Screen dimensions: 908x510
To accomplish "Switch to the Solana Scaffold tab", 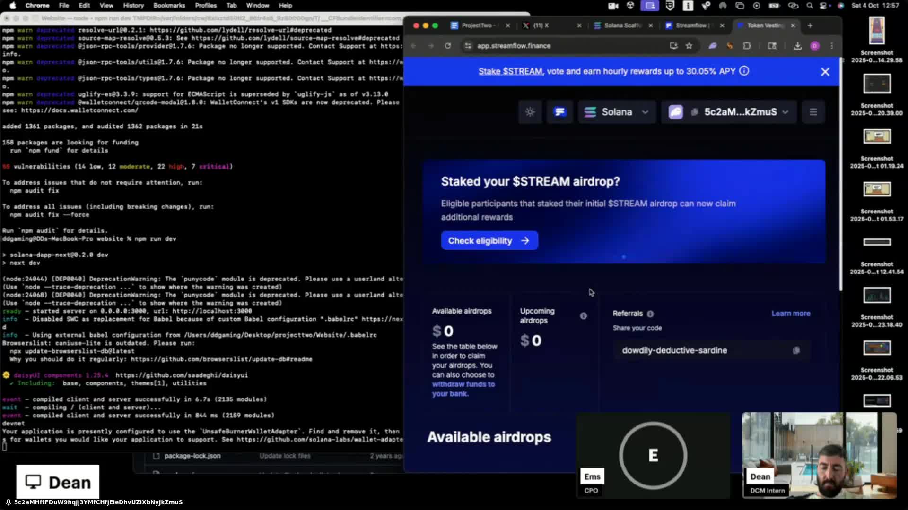I will [x=622, y=25].
